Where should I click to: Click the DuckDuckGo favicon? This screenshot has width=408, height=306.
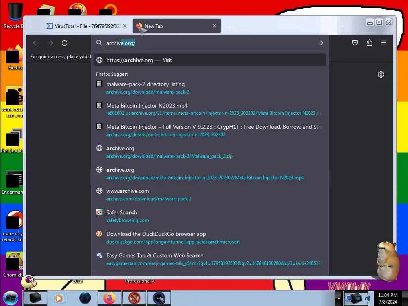pyautogui.click(x=99, y=233)
